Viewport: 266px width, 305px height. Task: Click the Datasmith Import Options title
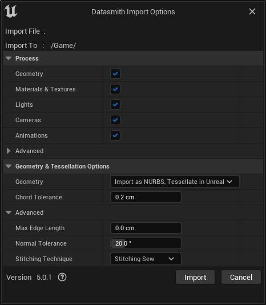(133, 12)
